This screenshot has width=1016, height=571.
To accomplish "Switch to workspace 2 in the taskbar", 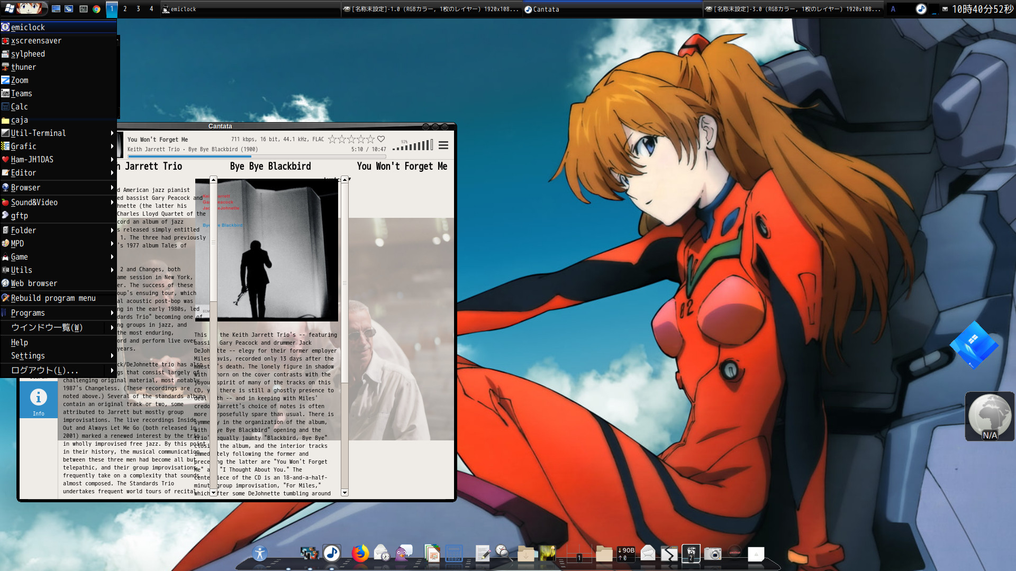I will [x=125, y=9].
